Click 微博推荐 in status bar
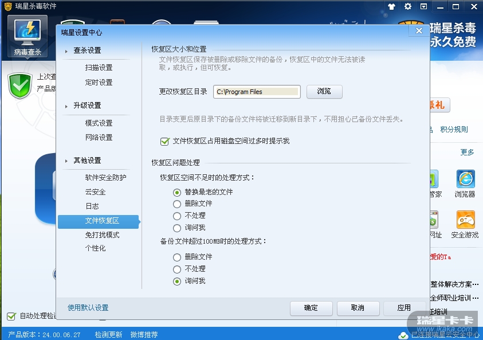Screen dimensions: 483x340 [x=144, y=334]
